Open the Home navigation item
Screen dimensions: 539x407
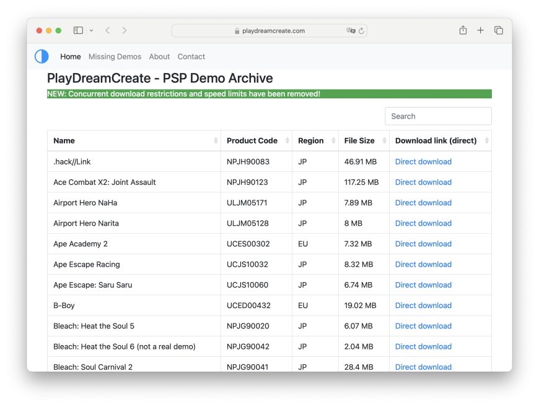tap(71, 57)
